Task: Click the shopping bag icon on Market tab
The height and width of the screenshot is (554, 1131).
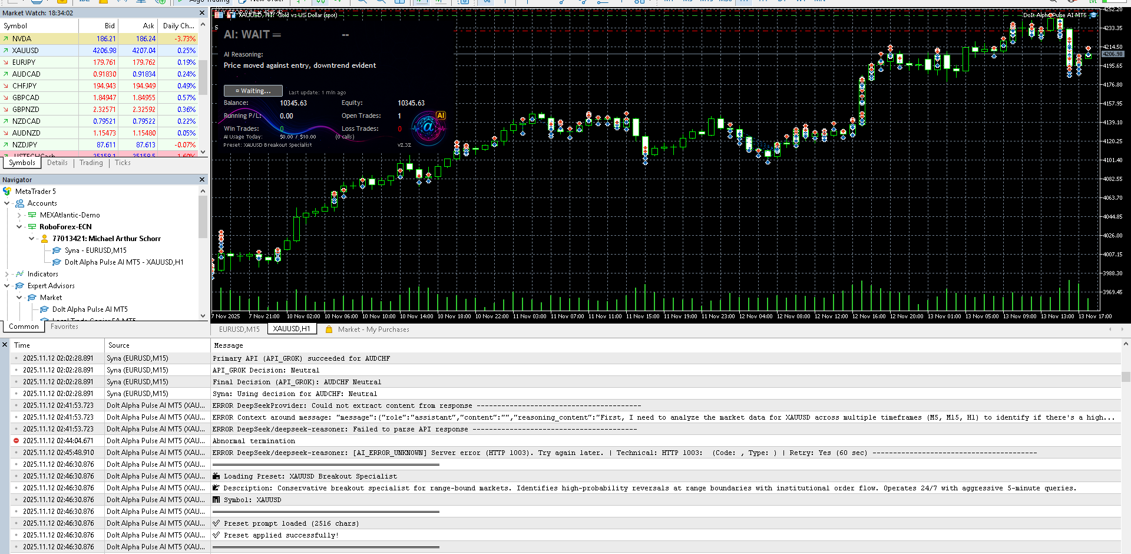Action: (x=329, y=329)
